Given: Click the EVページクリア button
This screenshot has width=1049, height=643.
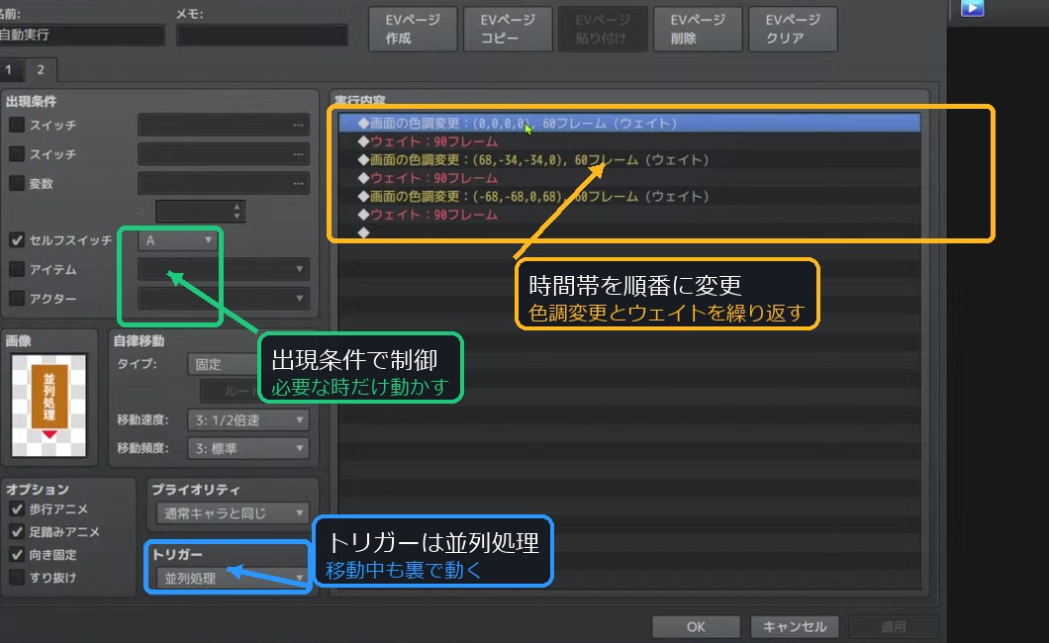Looking at the screenshot, I should 793,30.
